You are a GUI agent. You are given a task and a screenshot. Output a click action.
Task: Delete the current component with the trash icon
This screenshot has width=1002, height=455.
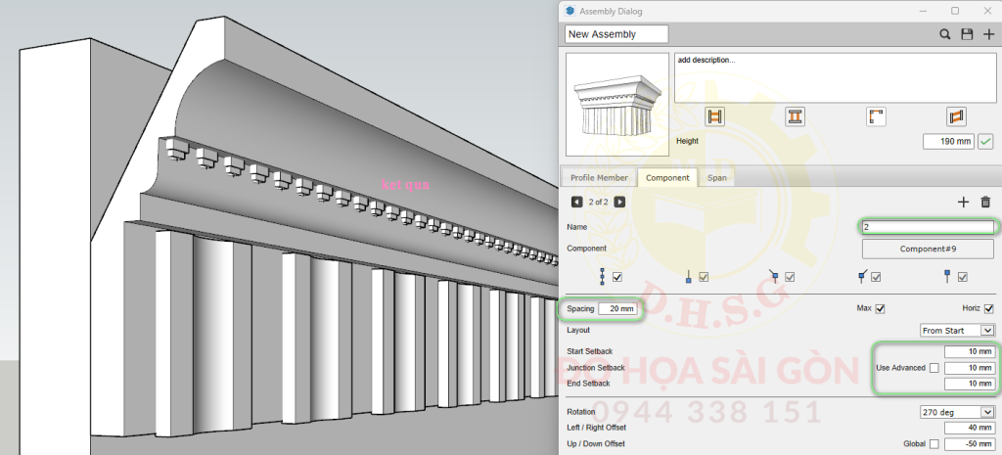coord(985,202)
